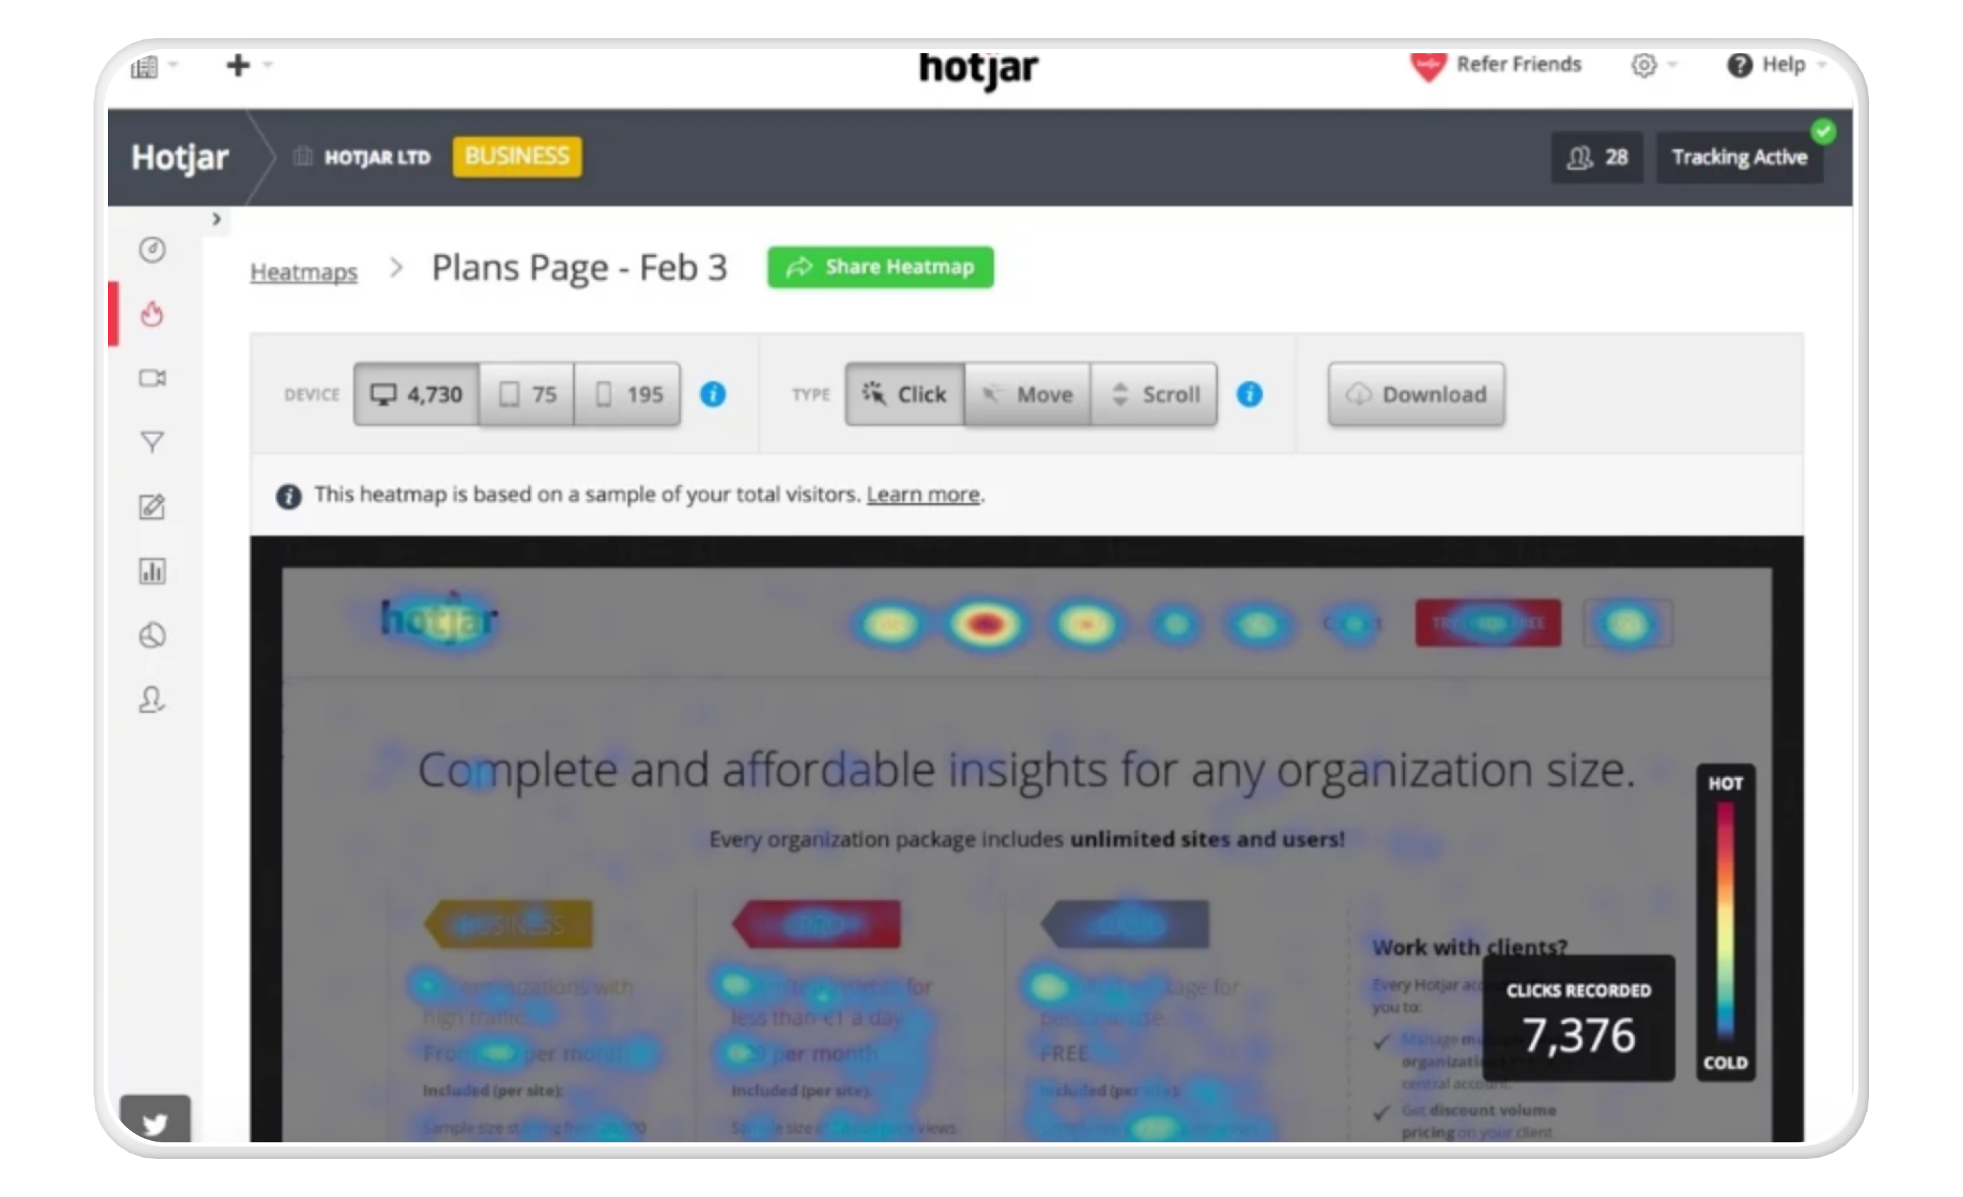Image resolution: width=1963 pixels, height=1197 pixels.
Task: Navigate back to Heatmaps list
Action: (304, 268)
